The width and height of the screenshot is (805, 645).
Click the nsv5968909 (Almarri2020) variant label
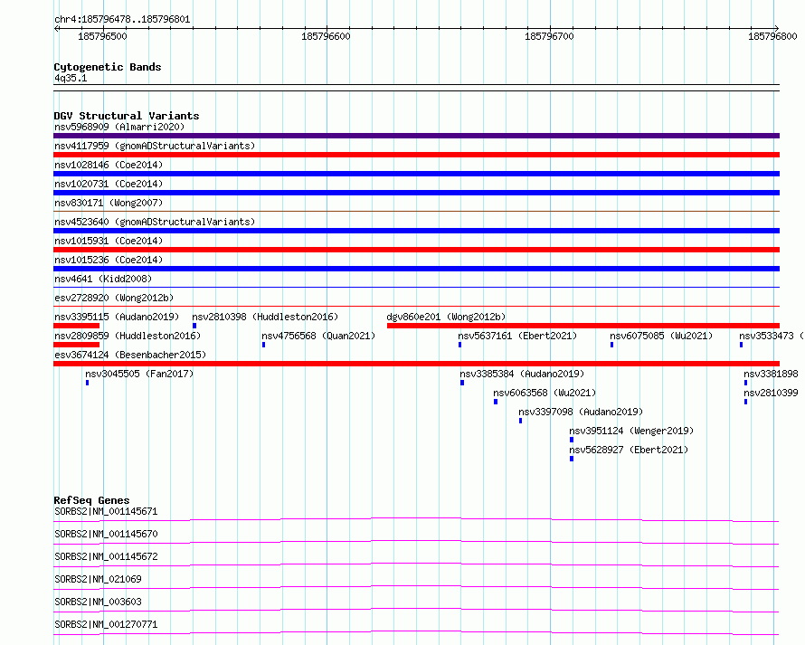pos(119,127)
